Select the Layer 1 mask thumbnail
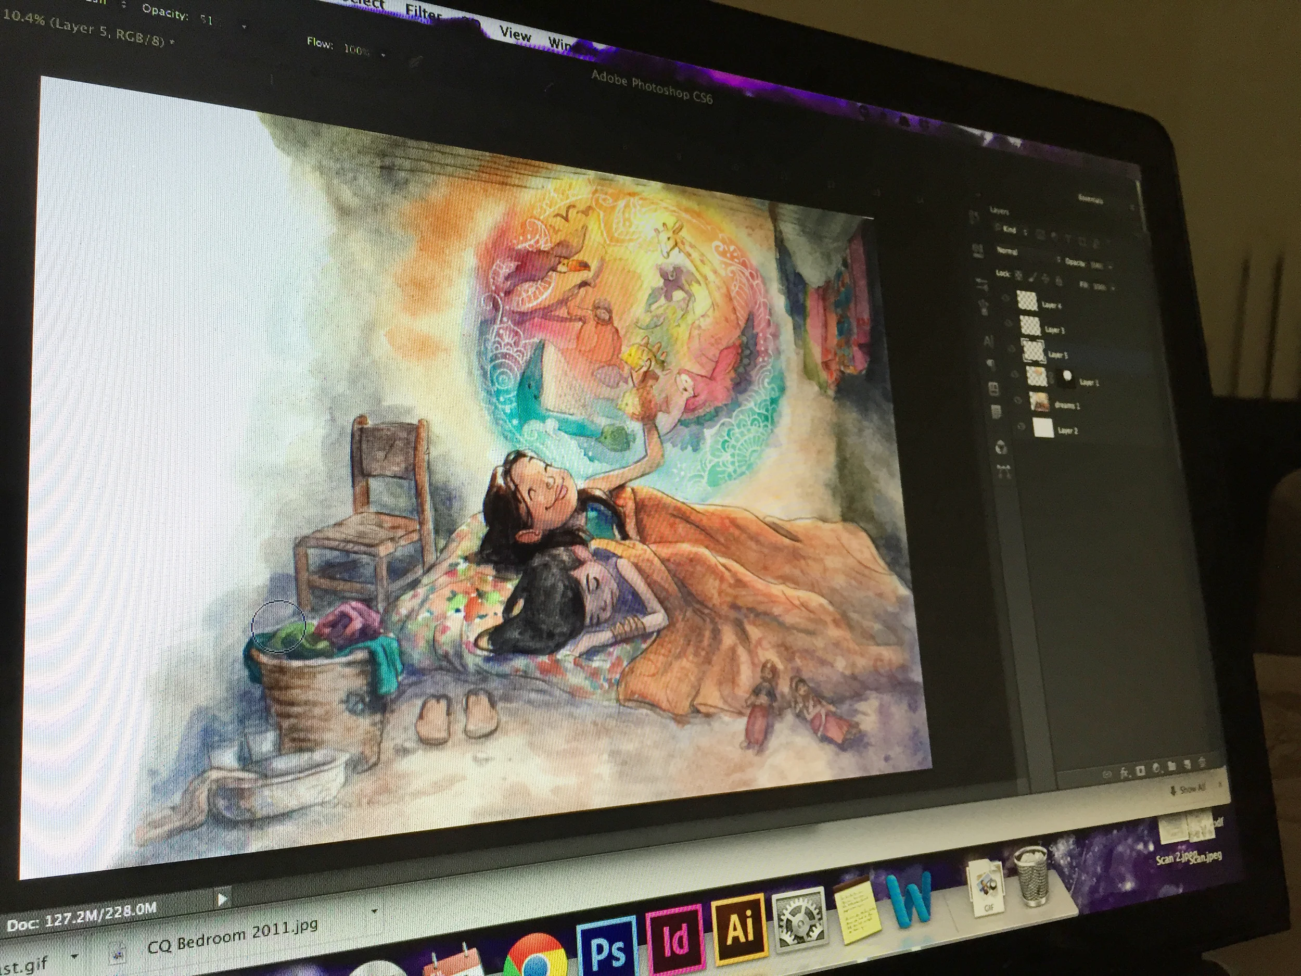Screen dimensions: 1301x976 (1066, 378)
